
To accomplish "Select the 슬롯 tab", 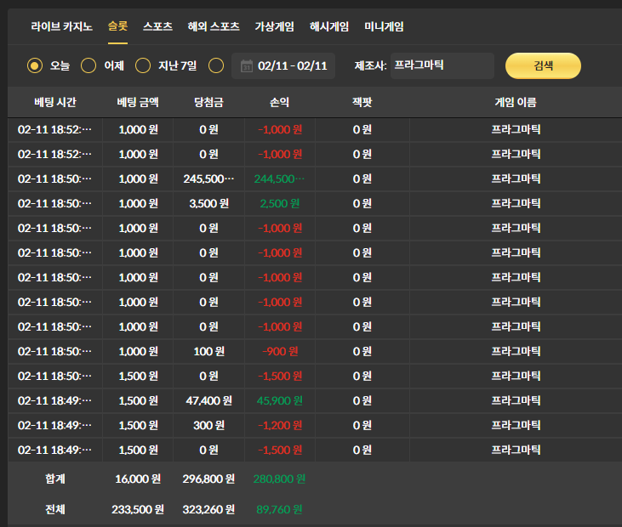I will tap(117, 26).
